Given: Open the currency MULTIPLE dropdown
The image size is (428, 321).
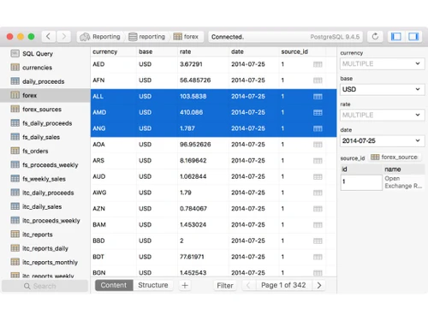Looking at the screenshot, I should 382,63.
